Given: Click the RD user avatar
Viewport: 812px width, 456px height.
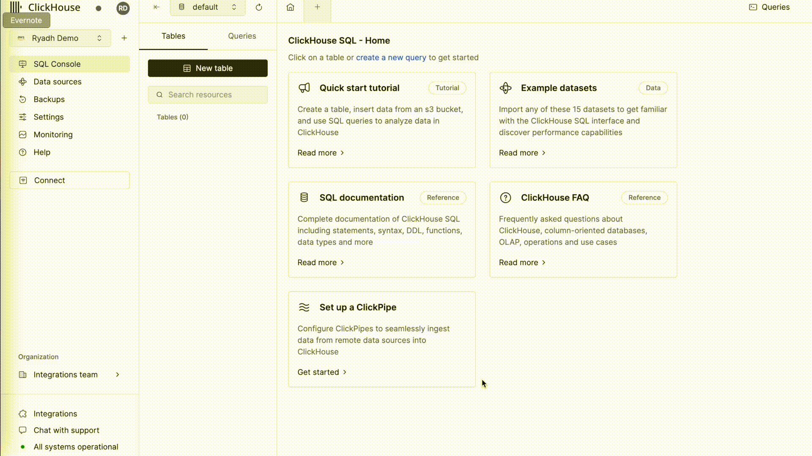Looking at the screenshot, I should (x=123, y=8).
